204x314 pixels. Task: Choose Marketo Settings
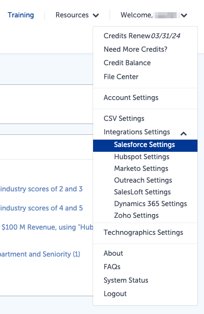click(x=141, y=168)
